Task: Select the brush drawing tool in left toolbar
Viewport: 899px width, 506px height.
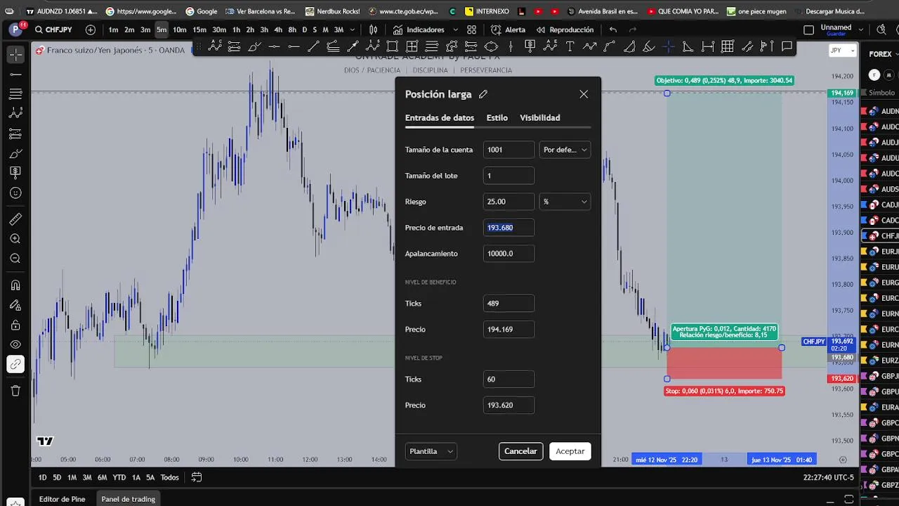Action: click(15, 153)
